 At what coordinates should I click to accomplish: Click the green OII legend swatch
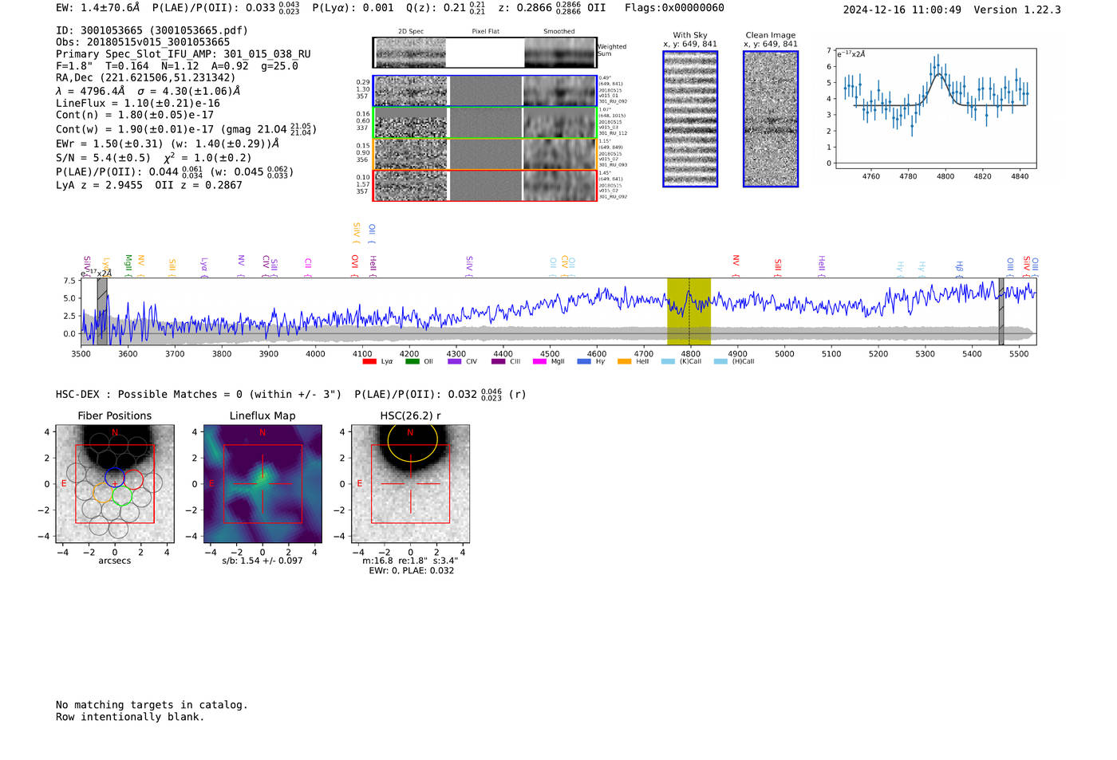[412, 362]
